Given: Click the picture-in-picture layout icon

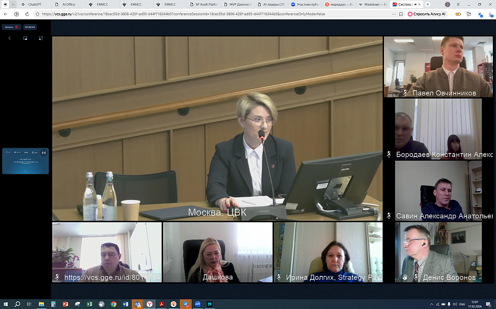Looking at the screenshot, I should point(25,38).
